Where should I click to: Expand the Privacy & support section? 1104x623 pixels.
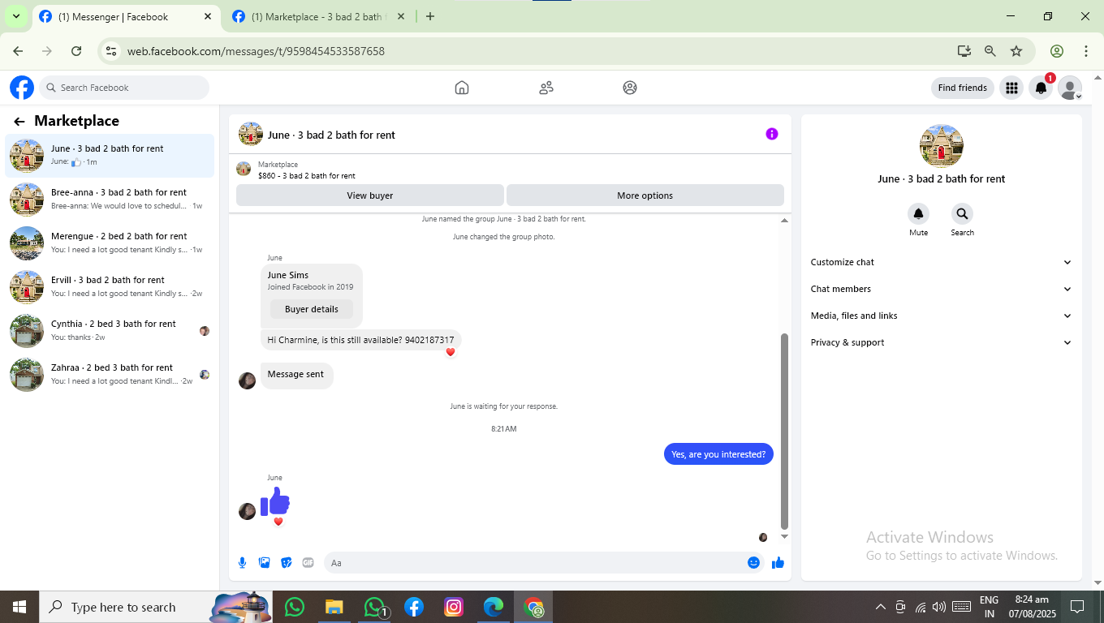[942, 342]
